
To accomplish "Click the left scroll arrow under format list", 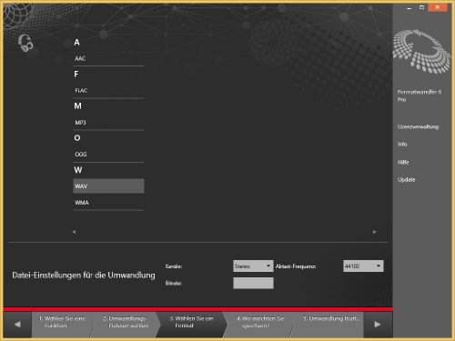I will 74,232.
